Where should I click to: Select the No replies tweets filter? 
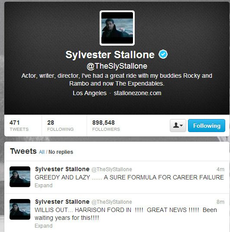61,152
